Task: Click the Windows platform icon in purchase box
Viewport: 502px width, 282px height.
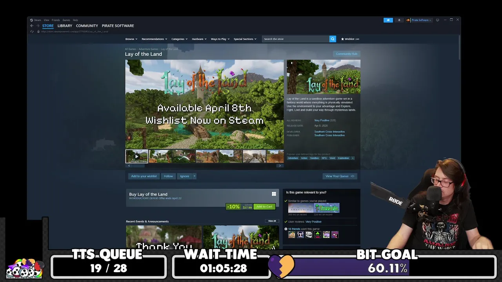Action: click(x=274, y=194)
